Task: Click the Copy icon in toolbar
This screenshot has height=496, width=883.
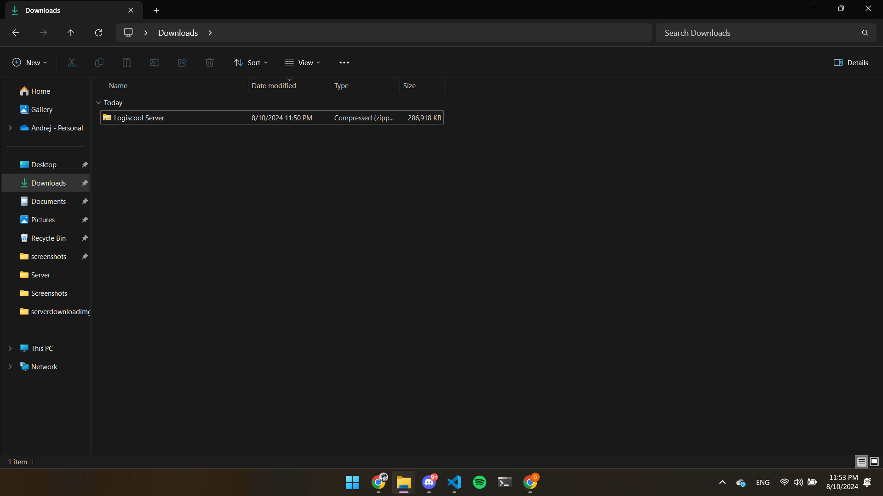Action: tap(99, 62)
